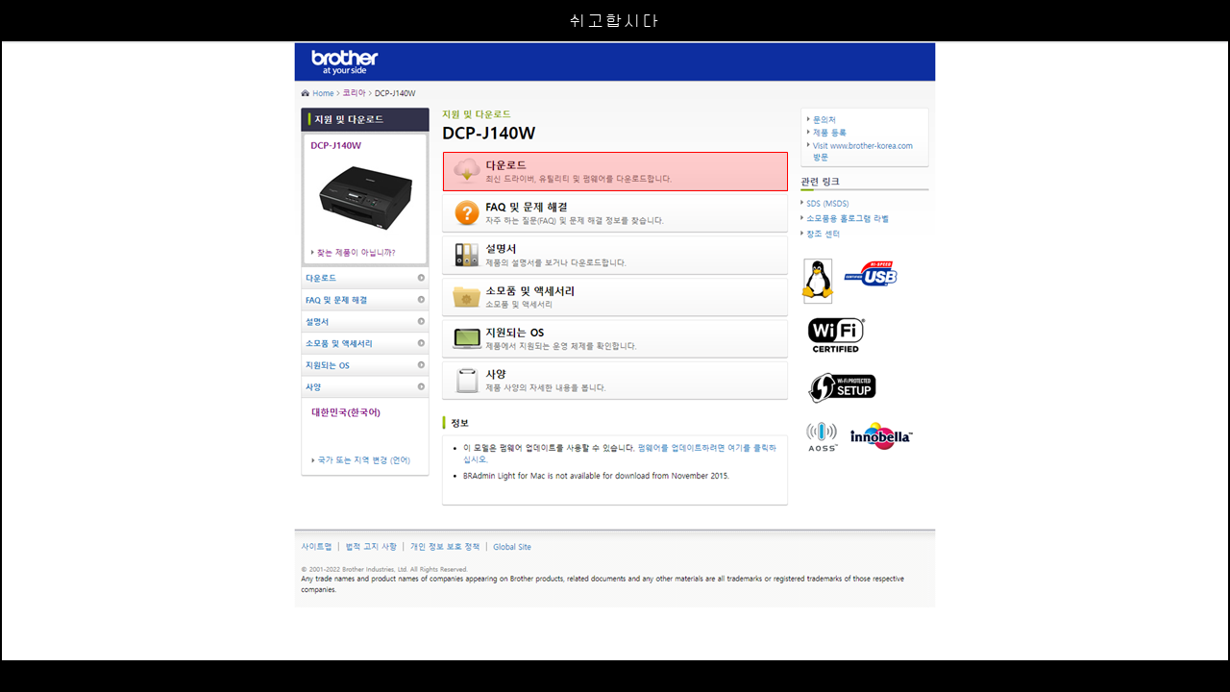1230x692 pixels.
Task: Click the BRAdmin Light for Mac notice text
Action: 596,476
